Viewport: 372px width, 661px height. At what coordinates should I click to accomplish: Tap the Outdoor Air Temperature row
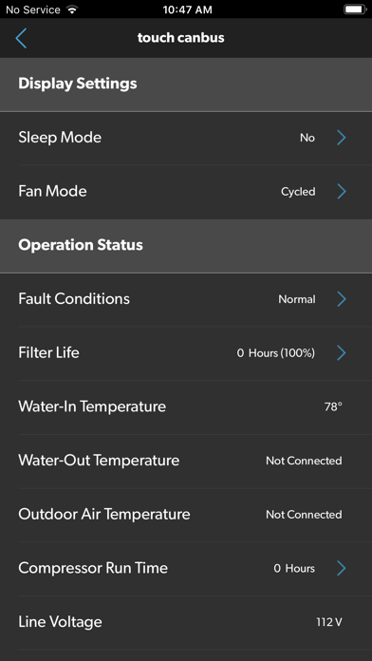coord(186,515)
